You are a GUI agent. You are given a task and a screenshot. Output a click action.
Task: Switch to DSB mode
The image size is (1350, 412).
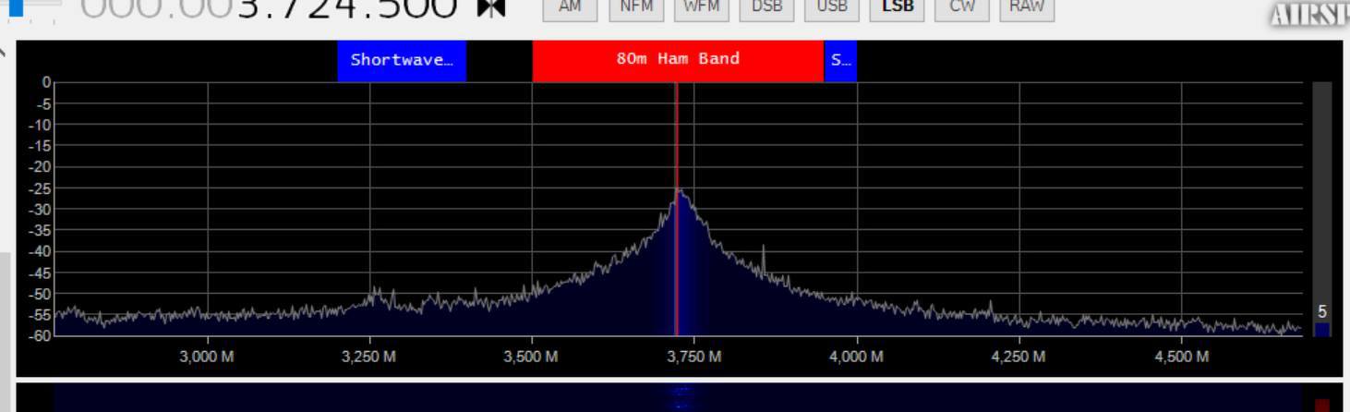(766, 8)
